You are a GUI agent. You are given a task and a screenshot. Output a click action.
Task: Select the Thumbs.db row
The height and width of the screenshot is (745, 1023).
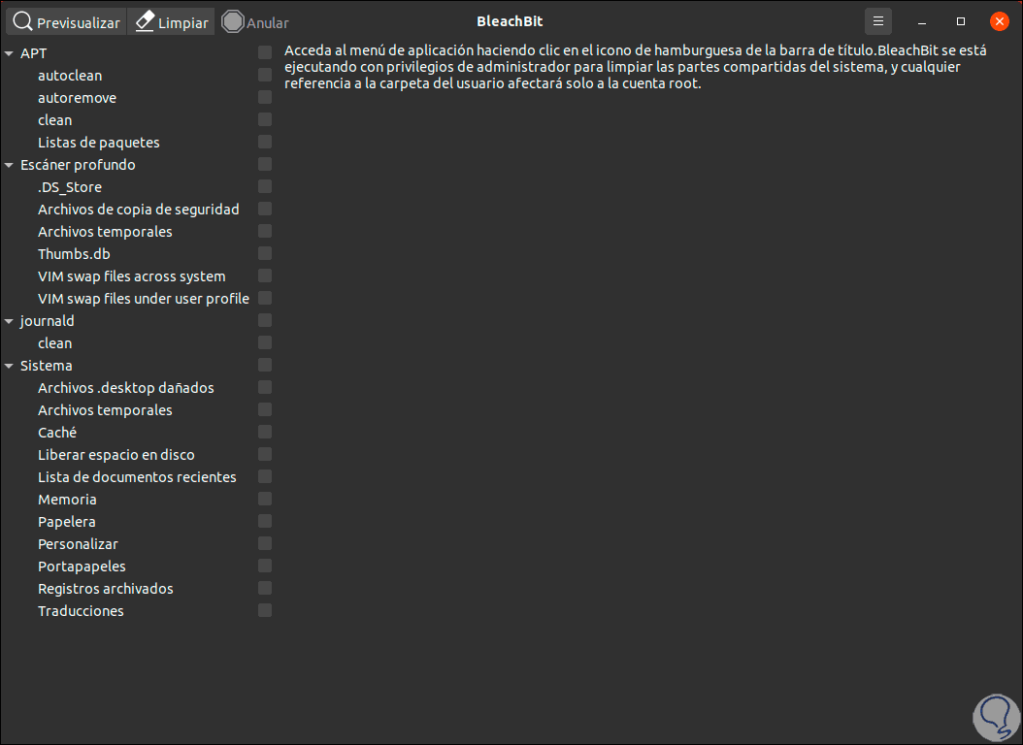(74, 254)
